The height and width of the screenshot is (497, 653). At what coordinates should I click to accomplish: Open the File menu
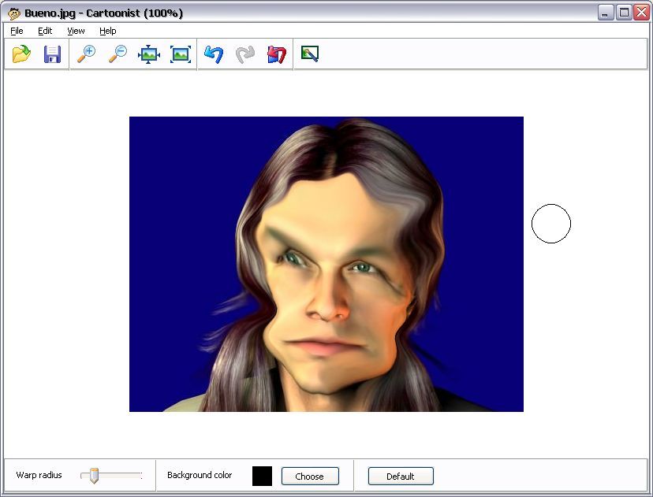(16, 31)
